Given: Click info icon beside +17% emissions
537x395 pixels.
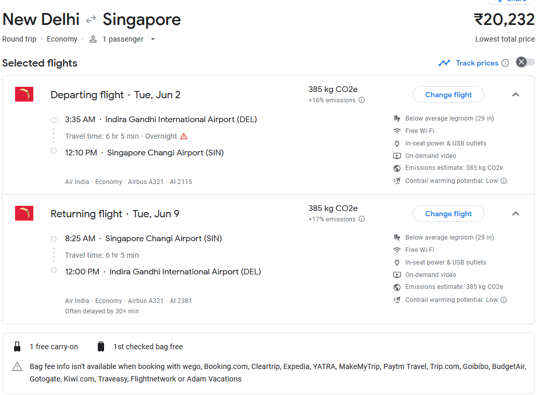Looking at the screenshot, I should [x=362, y=219].
